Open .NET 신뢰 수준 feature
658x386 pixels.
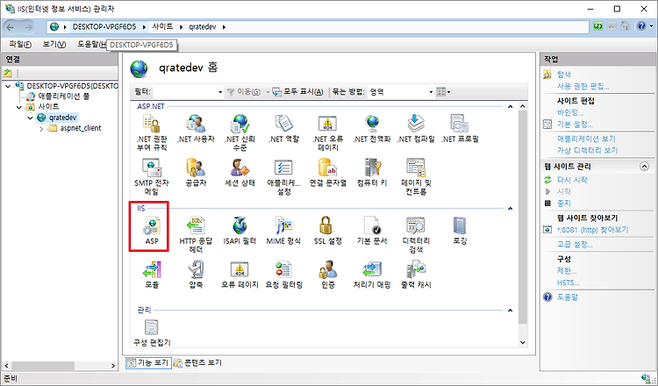point(240,132)
